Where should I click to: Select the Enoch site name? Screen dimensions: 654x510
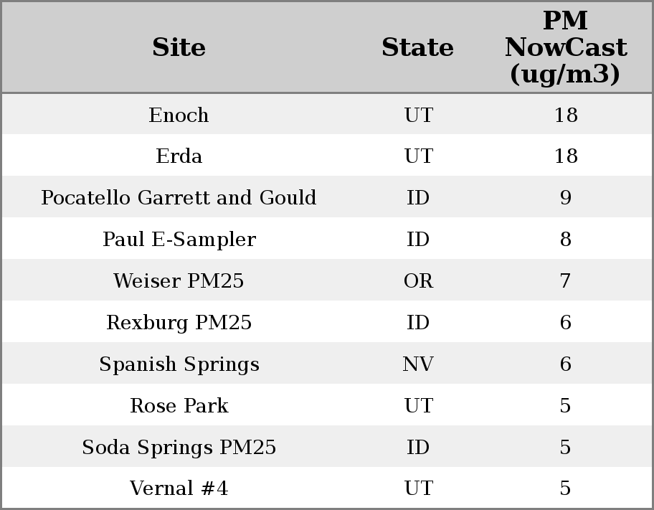click(x=179, y=115)
